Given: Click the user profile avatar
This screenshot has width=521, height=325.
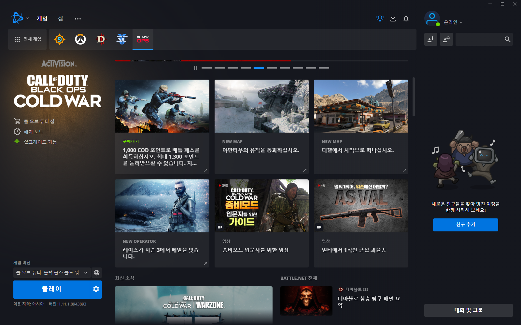Looking at the screenshot, I should 432,19.
